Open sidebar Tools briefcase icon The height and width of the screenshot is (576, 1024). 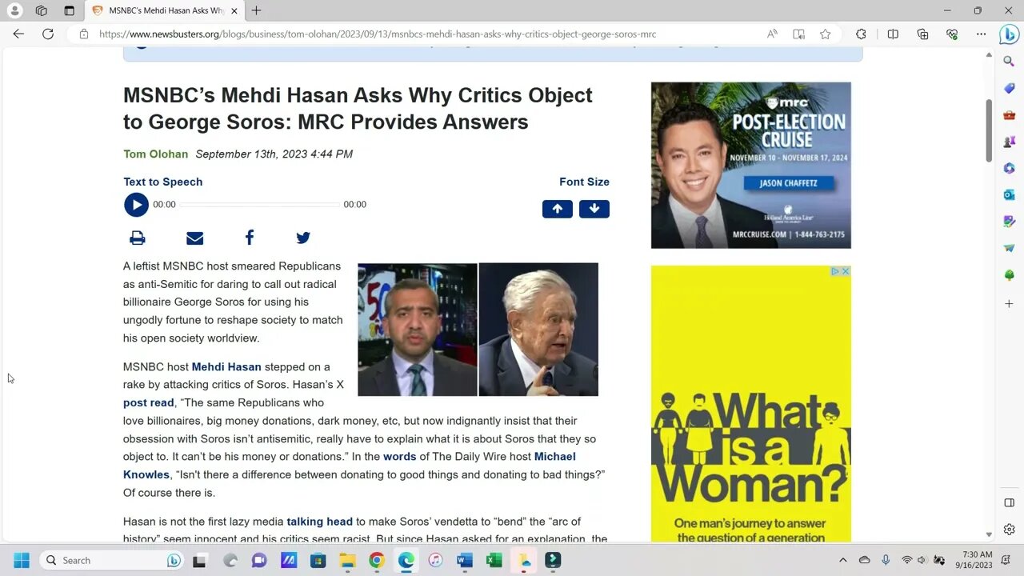pyautogui.click(x=1009, y=115)
